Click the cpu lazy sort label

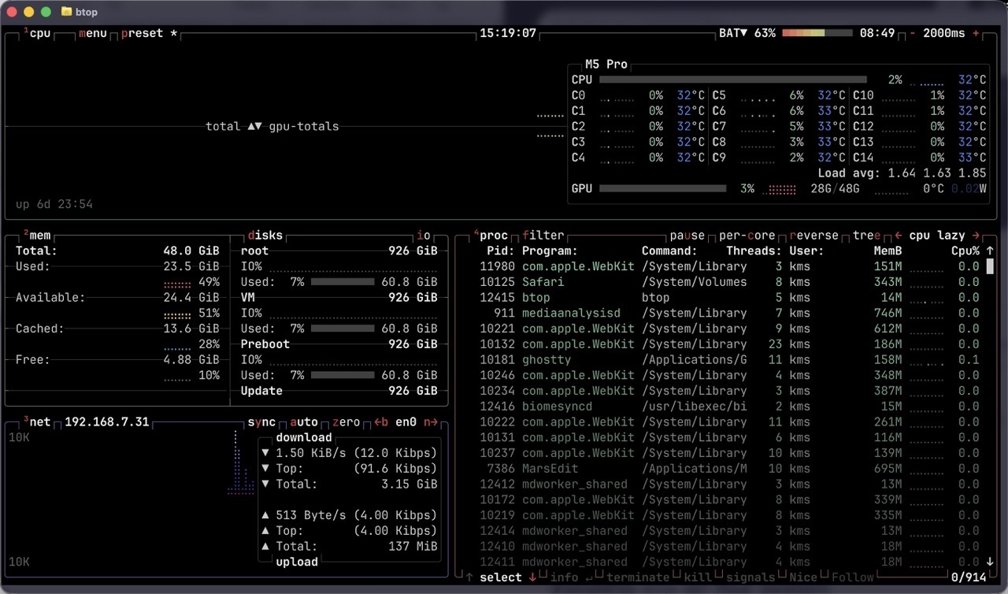pyautogui.click(x=937, y=236)
